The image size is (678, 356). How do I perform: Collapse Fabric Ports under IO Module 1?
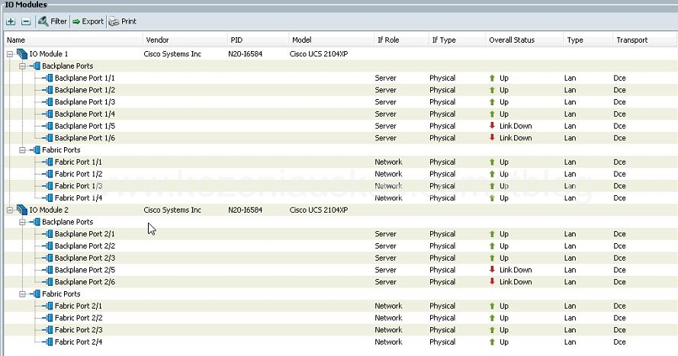pyautogui.click(x=22, y=150)
